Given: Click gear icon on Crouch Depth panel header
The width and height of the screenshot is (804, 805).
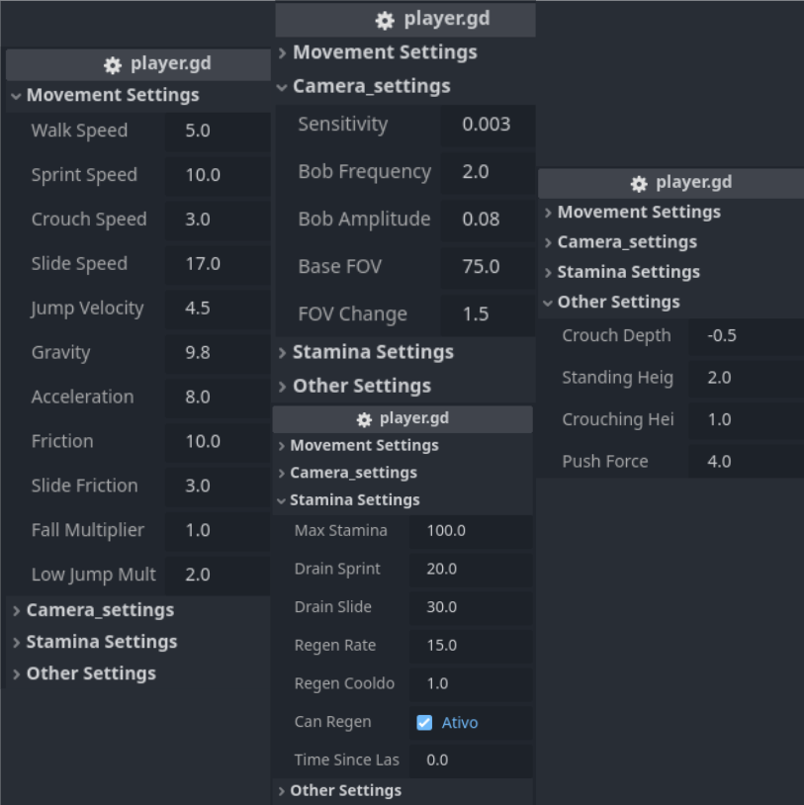Looking at the screenshot, I should tap(639, 184).
